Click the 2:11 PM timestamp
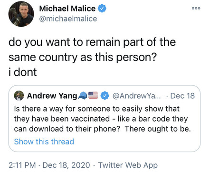Screen dimensions: 209x173 point(22,165)
